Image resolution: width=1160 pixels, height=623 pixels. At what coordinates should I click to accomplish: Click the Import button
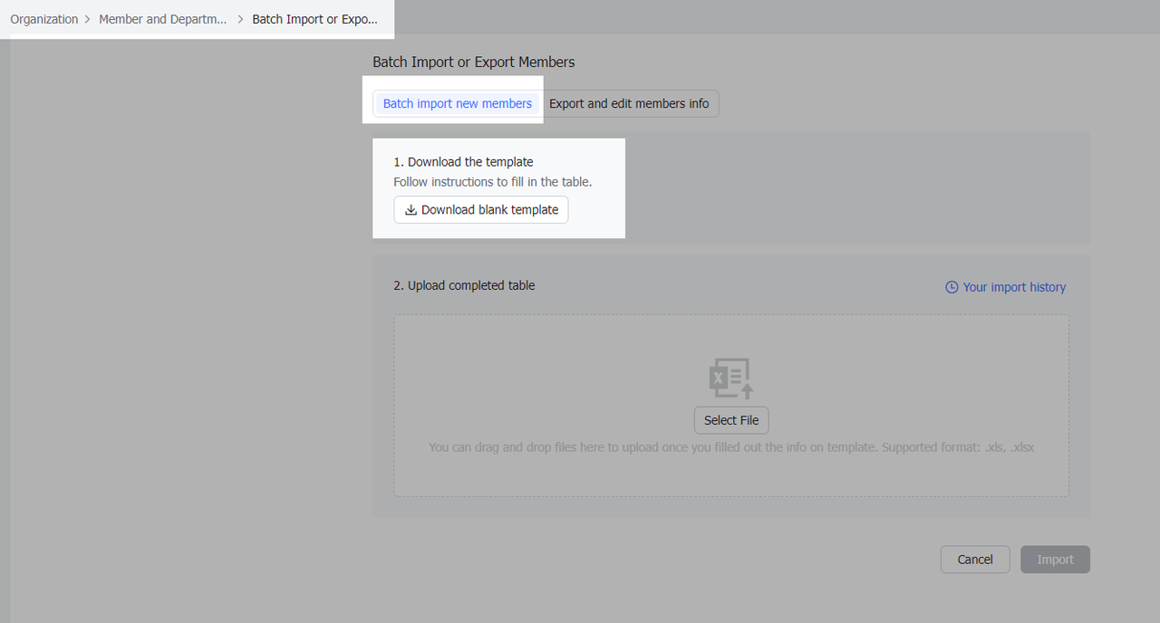[1055, 560]
